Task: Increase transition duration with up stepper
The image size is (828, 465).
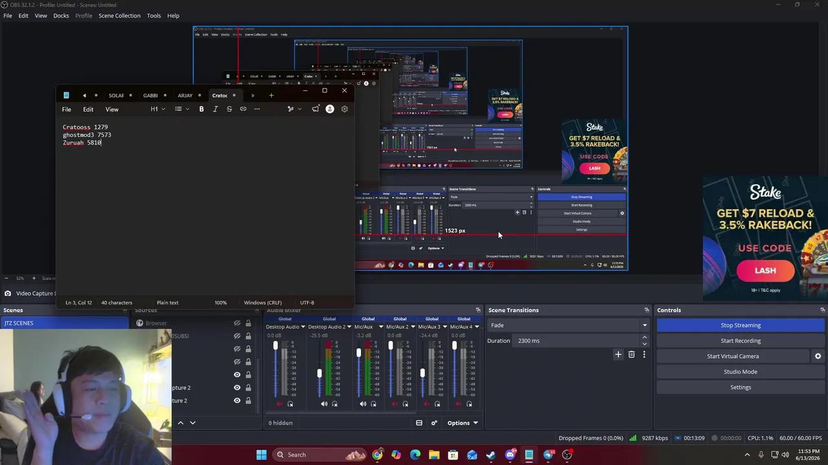Action: coord(644,337)
